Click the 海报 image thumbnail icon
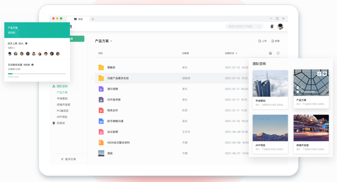The height and width of the screenshot is (182, 337). (101, 153)
